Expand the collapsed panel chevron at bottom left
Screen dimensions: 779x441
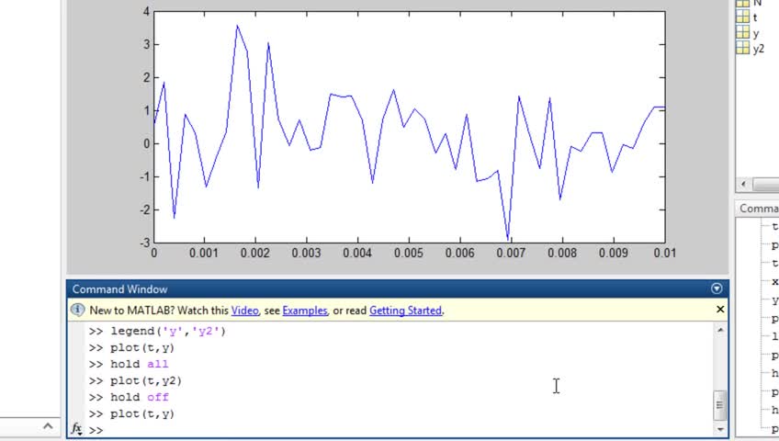tap(48, 426)
